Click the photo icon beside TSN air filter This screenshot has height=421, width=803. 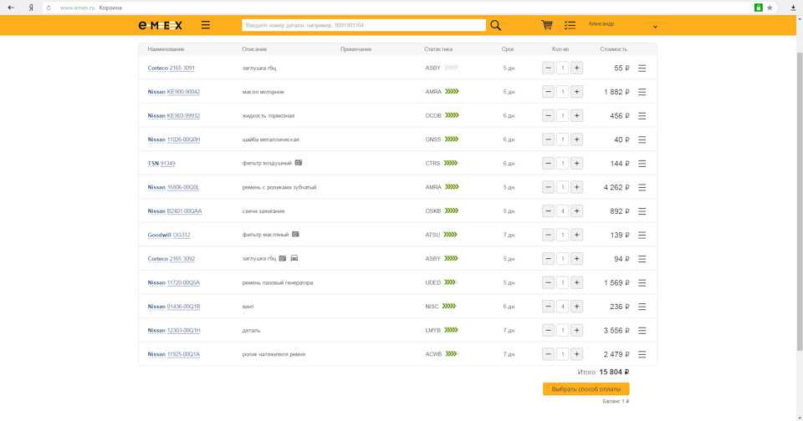pos(298,163)
